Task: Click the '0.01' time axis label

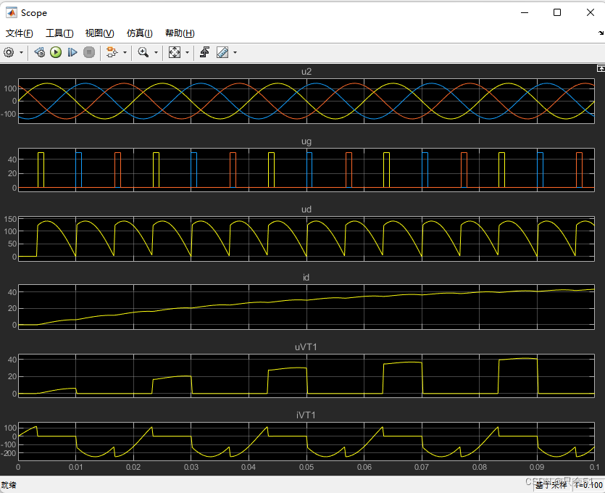Action: pos(75,467)
